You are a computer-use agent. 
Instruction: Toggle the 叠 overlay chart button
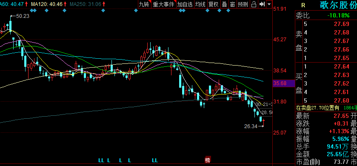(225, 4)
